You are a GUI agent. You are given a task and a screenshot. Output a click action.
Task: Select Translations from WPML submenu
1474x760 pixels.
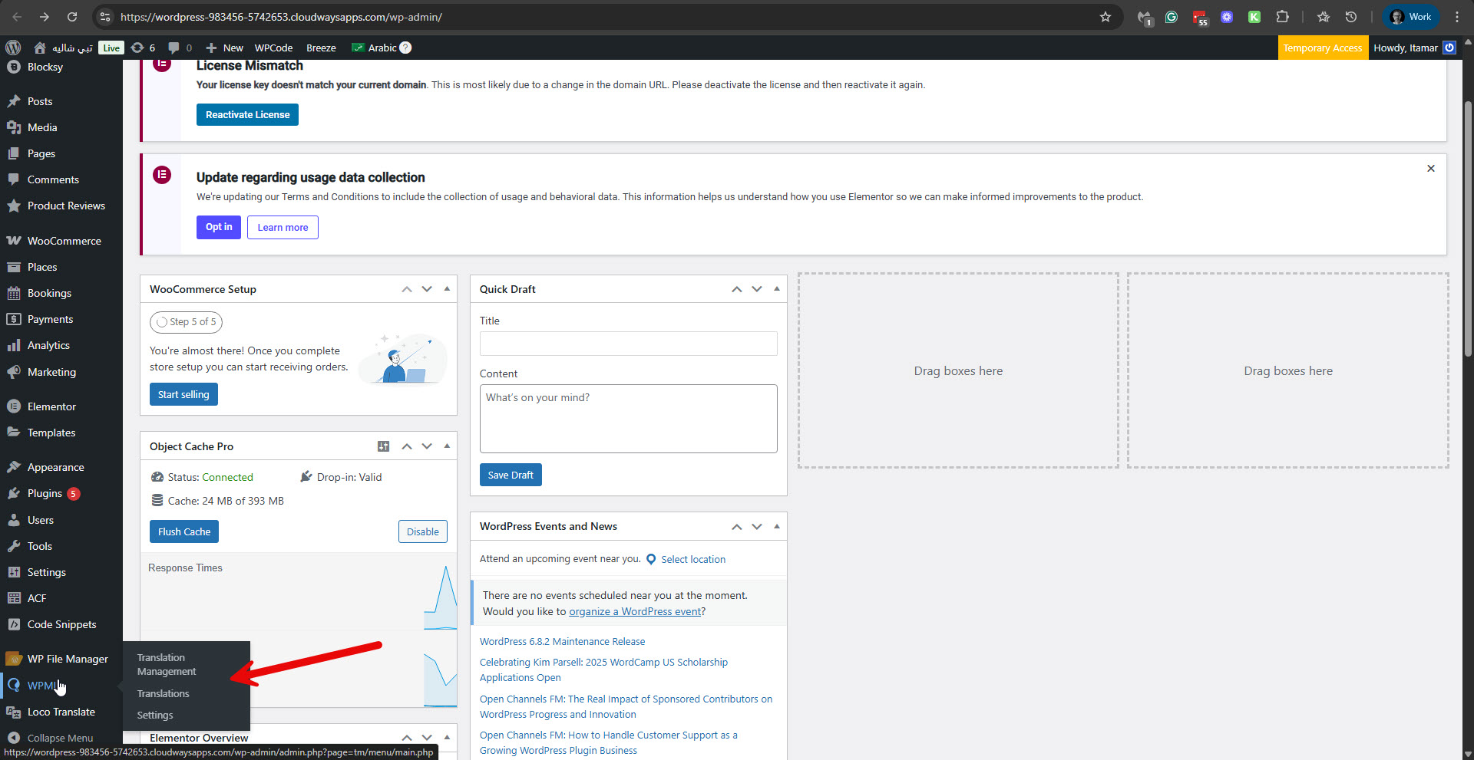pyautogui.click(x=163, y=693)
